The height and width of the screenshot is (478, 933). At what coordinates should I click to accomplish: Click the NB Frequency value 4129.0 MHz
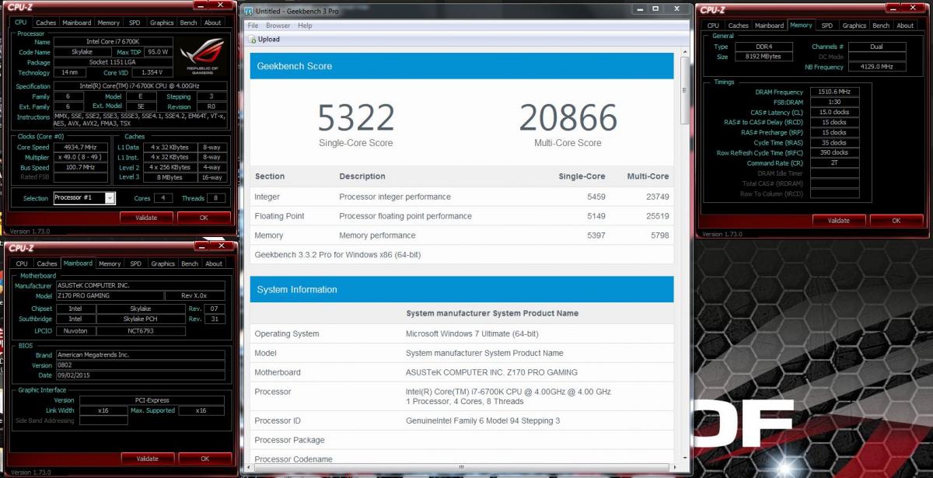876,68
